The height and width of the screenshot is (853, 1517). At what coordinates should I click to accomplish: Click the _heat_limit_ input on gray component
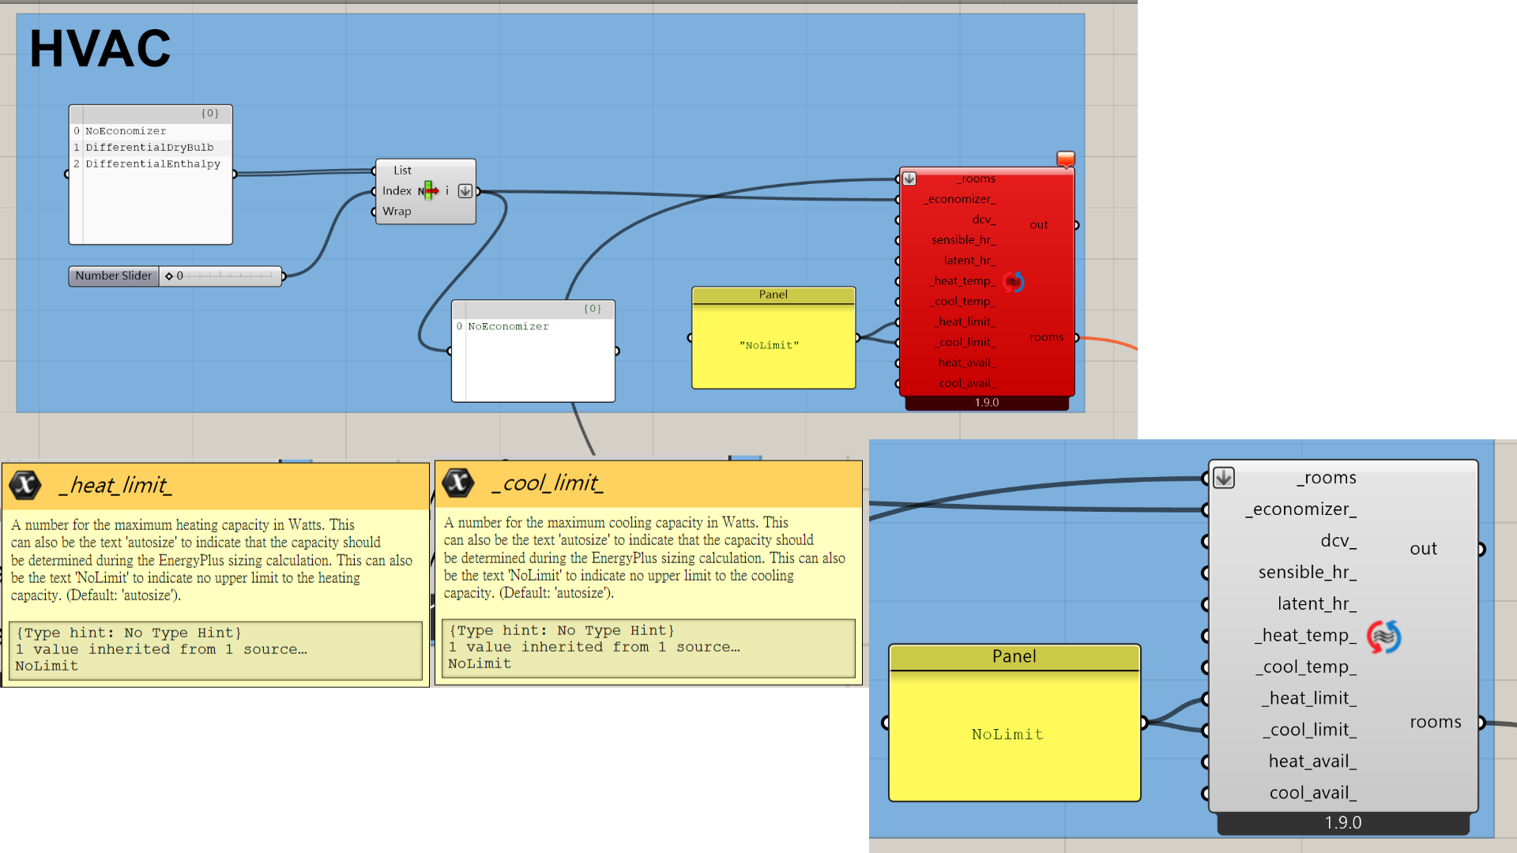[x=1309, y=698]
